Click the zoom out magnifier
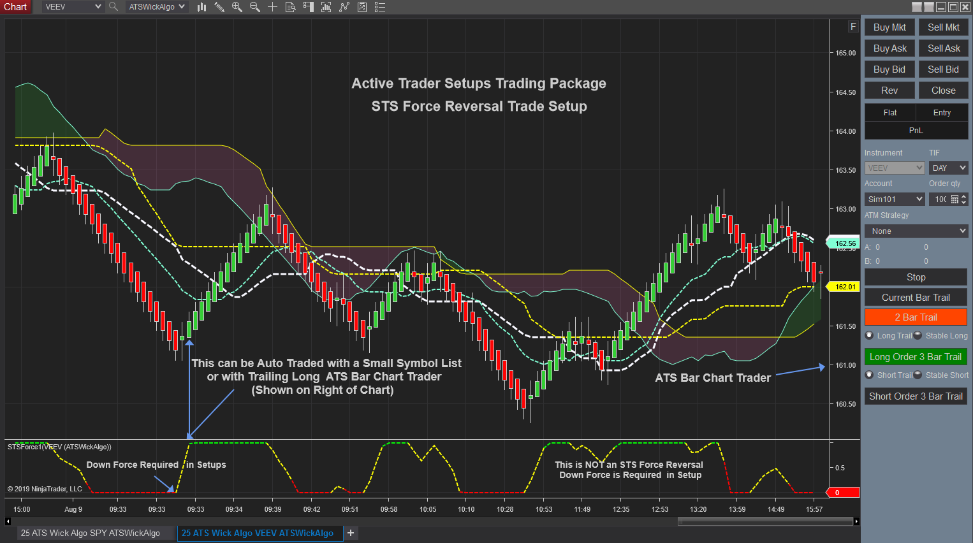This screenshot has width=973, height=543. coord(255,7)
